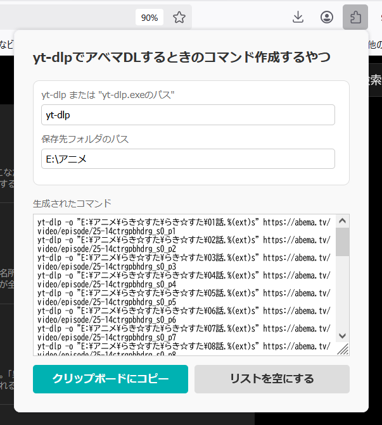Open the browser downloads panel
The width and height of the screenshot is (382, 425).
[298, 18]
